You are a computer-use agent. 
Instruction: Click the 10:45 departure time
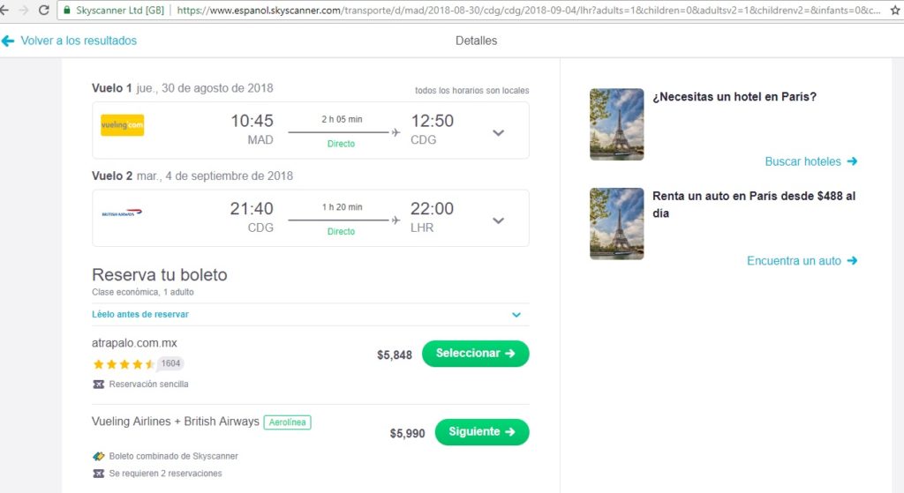(252, 120)
